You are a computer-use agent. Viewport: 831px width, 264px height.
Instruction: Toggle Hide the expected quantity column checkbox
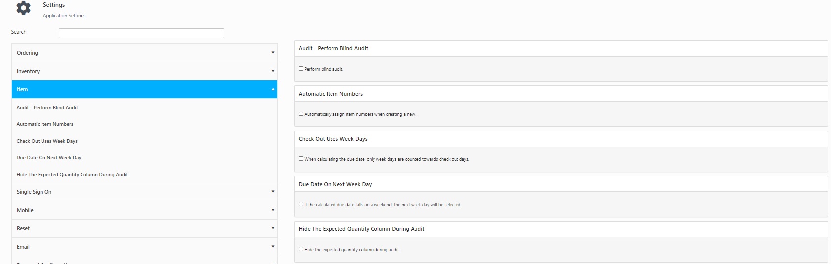click(x=301, y=249)
